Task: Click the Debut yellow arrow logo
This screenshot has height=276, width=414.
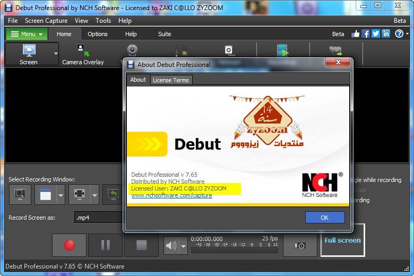Action: (x=148, y=144)
